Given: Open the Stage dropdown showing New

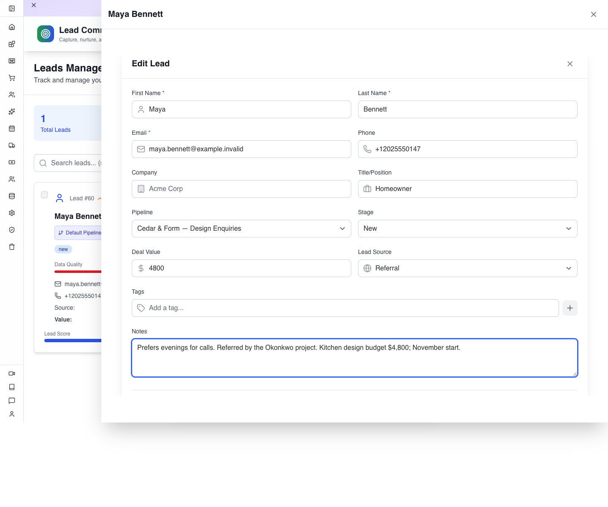Looking at the screenshot, I should (468, 229).
